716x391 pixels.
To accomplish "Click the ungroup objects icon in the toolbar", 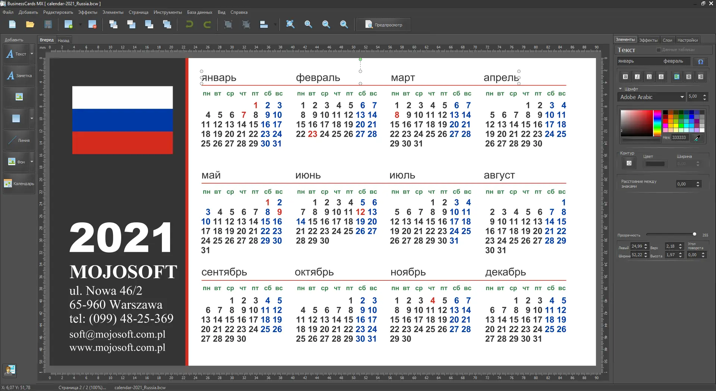I will pyautogui.click(x=246, y=25).
